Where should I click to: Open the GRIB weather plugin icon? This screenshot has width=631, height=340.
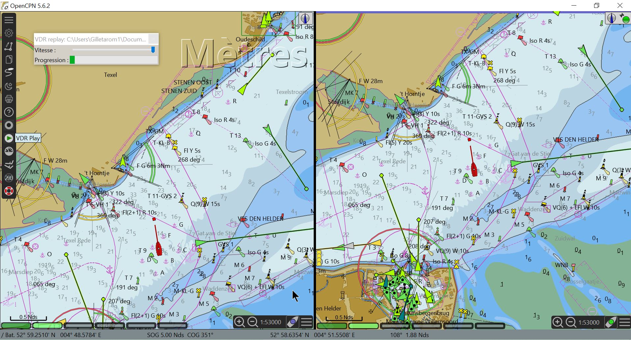pyautogui.click(x=9, y=165)
